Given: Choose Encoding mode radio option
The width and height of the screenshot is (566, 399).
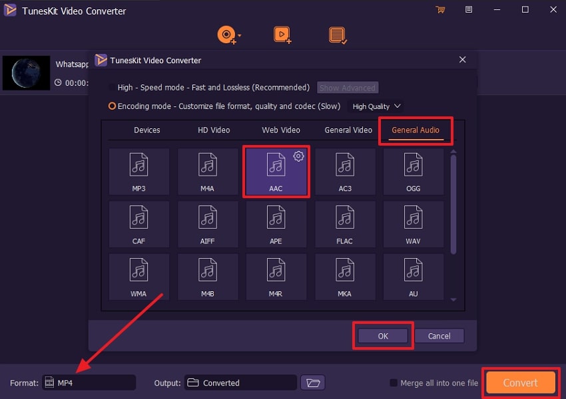Looking at the screenshot, I should tap(112, 106).
